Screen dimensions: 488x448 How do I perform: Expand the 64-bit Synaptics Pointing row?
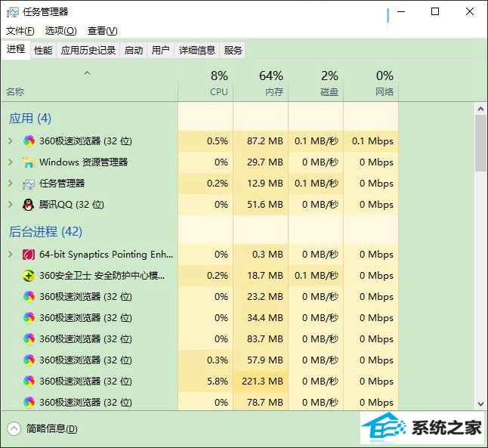[x=11, y=255]
